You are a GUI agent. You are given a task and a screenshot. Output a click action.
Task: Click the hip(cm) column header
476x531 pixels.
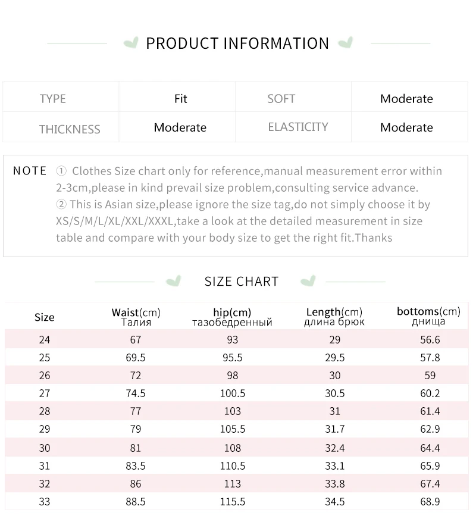click(232, 317)
